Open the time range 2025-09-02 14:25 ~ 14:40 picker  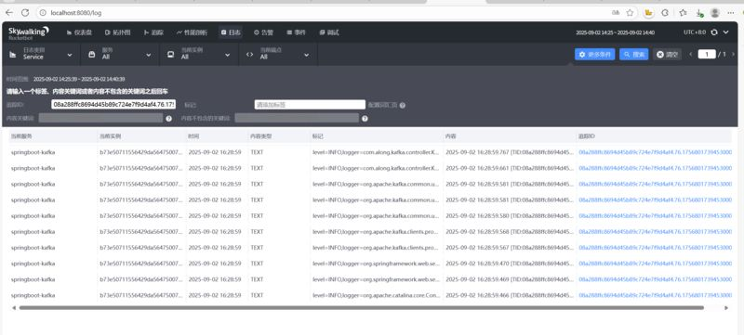pyautogui.click(x=615, y=32)
